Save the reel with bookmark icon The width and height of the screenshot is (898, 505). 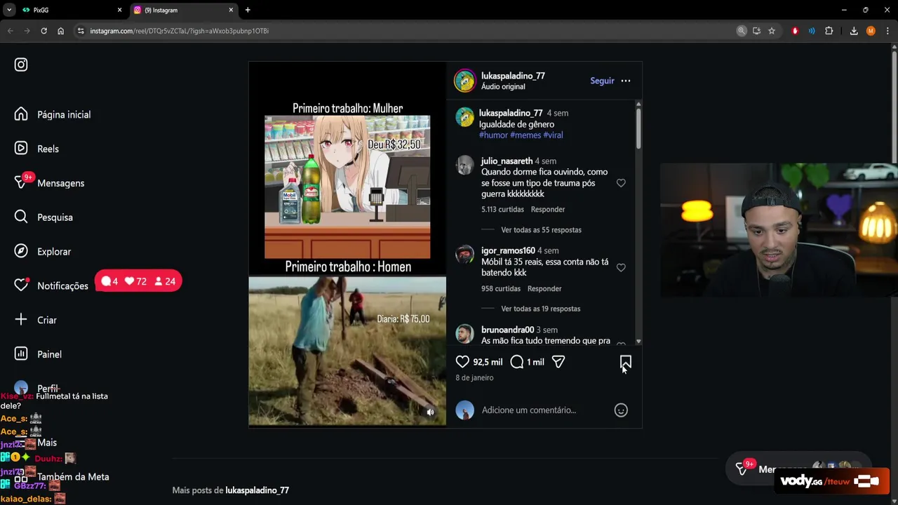click(626, 362)
